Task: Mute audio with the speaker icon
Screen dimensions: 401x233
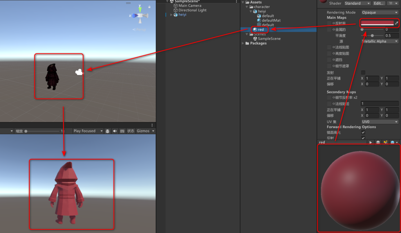Action: [x=115, y=131]
